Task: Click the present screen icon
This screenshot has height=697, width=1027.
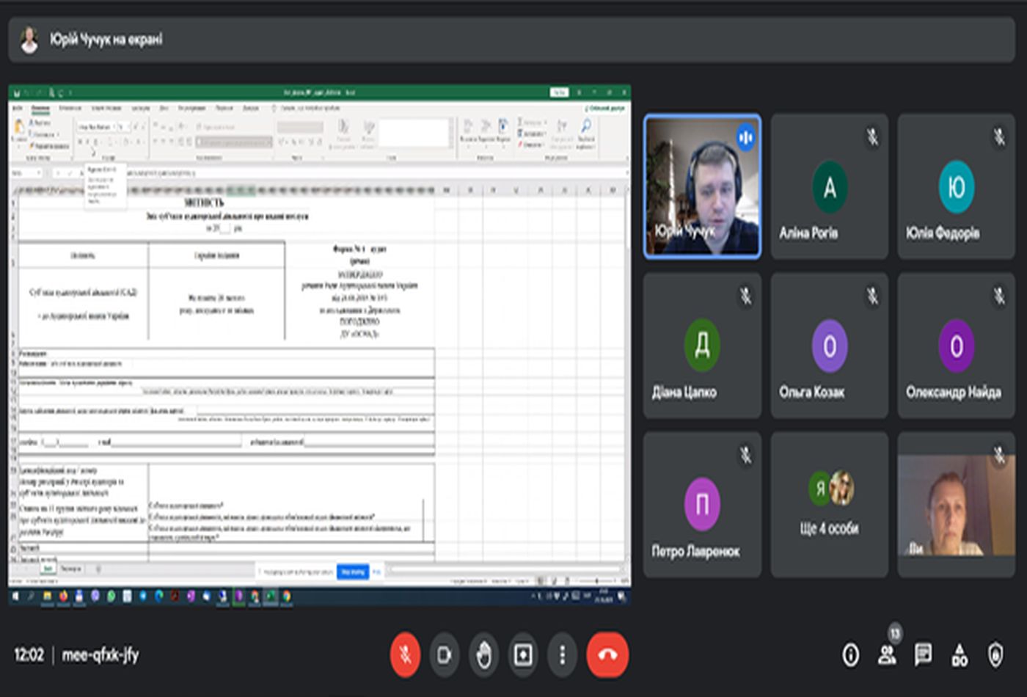Action: pyautogui.click(x=523, y=654)
